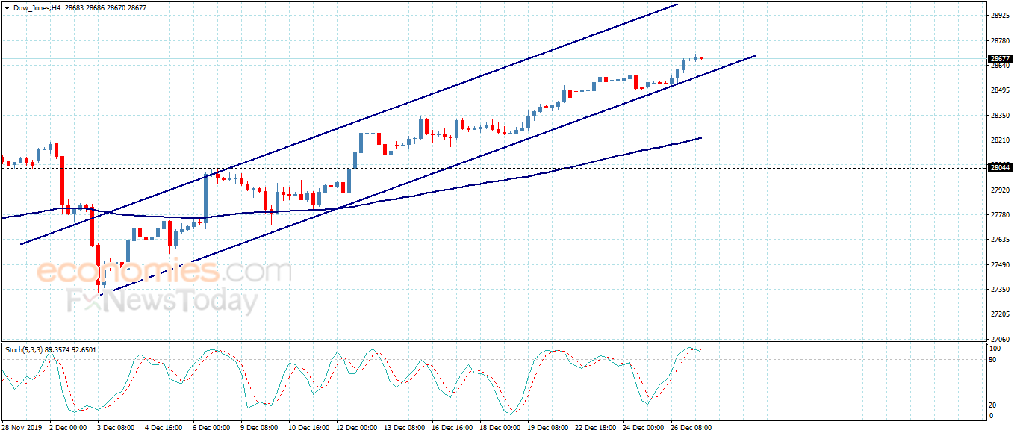Image resolution: width=1017 pixels, height=436 pixels.
Task: Click the 27780 price axis label
Action: point(1000,215)
